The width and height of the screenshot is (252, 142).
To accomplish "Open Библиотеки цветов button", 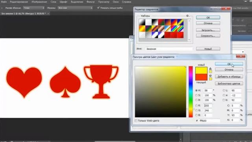I will (x=229, y=84).
